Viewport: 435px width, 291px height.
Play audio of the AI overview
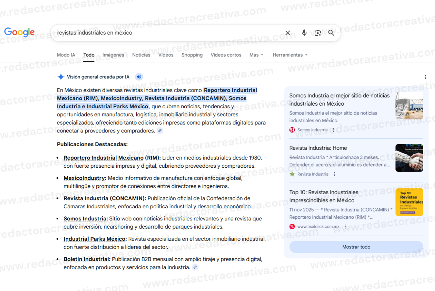click(139, 77)
